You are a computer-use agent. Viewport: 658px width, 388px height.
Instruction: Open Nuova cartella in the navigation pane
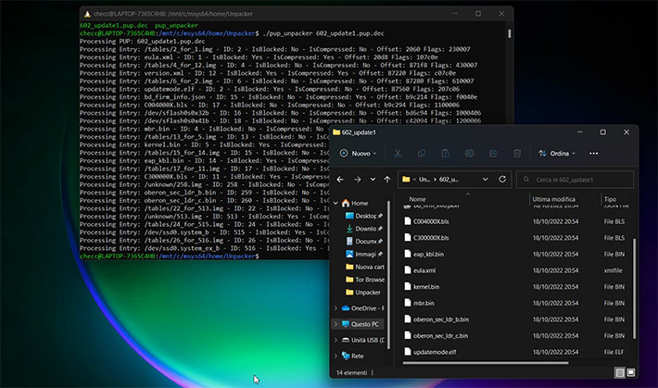pyautogui.click(x=364, y=267)
